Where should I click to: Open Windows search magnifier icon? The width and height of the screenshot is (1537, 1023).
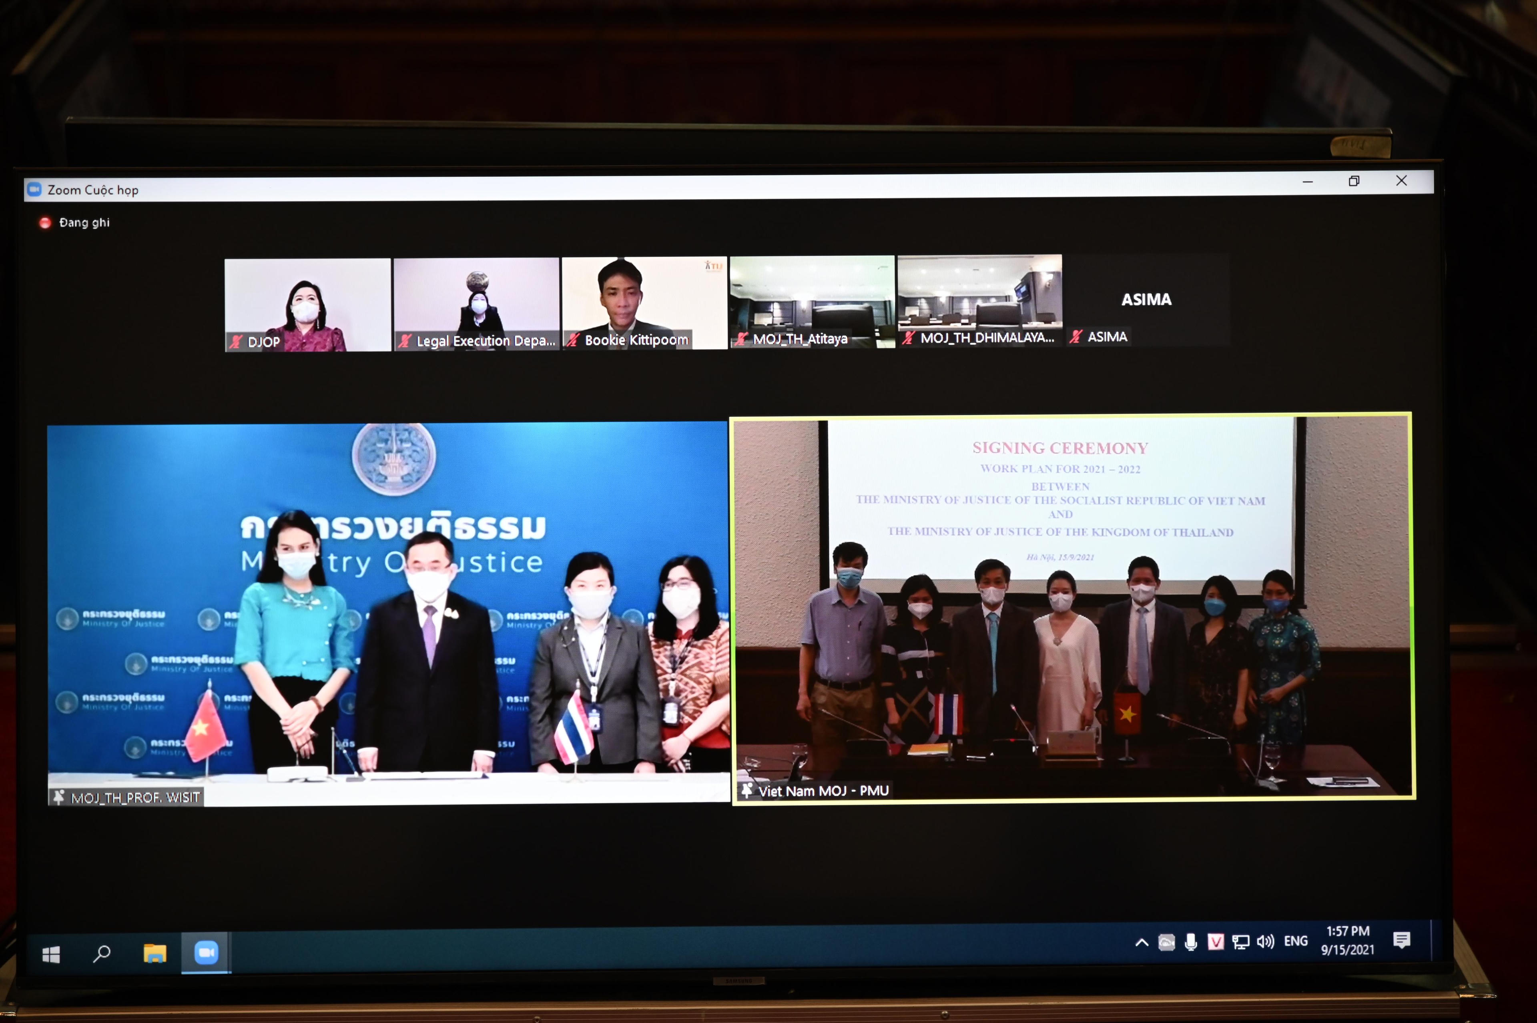(x=102, y=954)
